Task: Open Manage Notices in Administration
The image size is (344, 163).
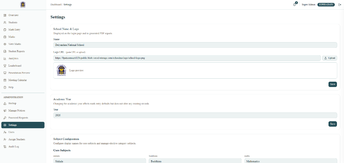Action: [x=23, y=110]
